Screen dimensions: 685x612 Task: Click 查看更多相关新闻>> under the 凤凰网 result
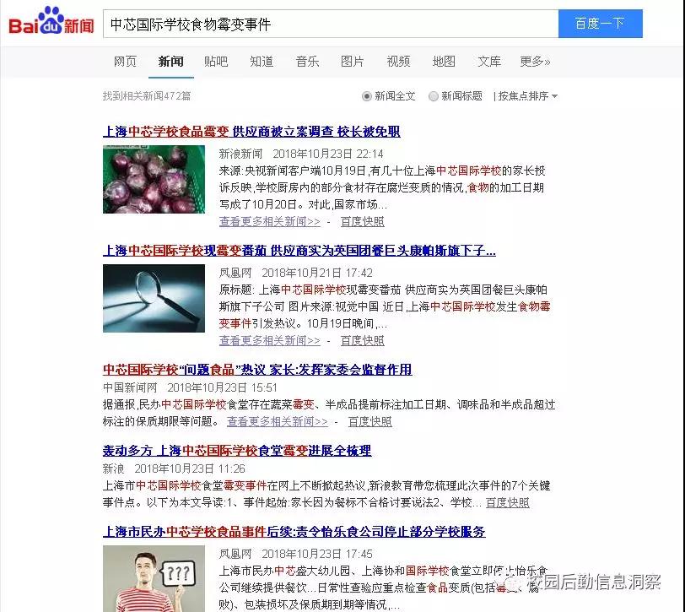270,340
